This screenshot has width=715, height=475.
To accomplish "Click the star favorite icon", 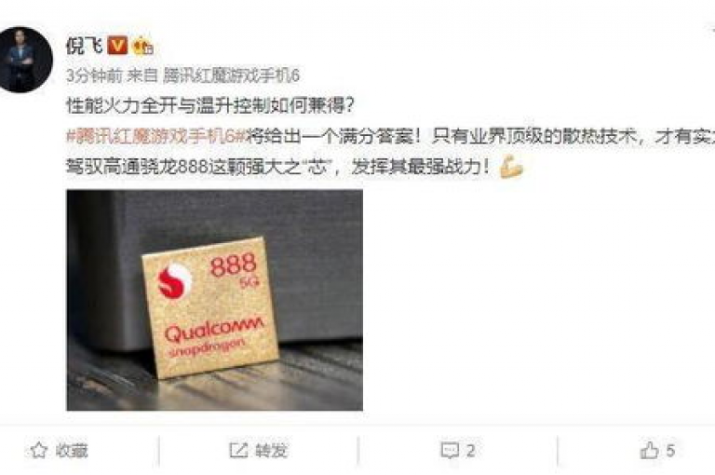I will pyautogui.click(x=39, y=451).
